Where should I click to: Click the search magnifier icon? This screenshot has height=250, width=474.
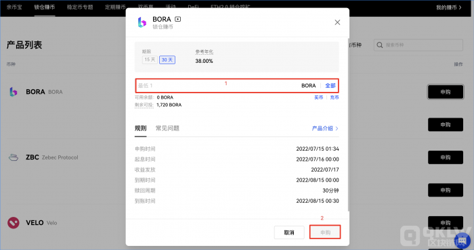point(380,45)
